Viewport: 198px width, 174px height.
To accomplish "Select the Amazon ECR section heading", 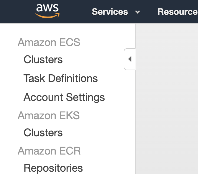I will tap(49, 151).
